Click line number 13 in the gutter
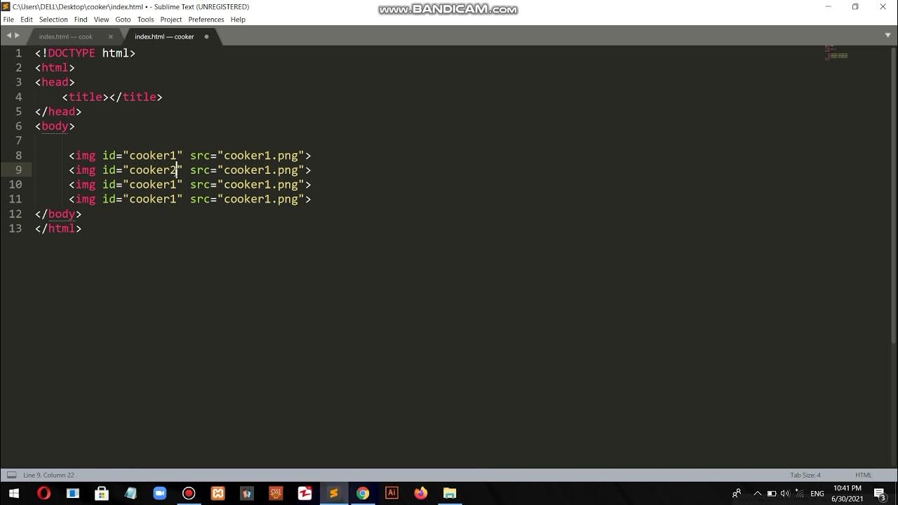 tap(15, 229)
